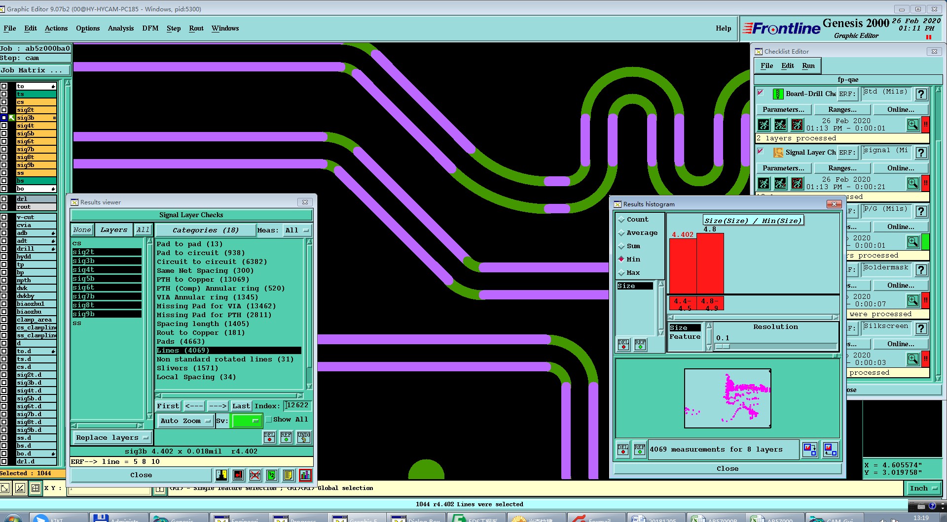947x522 pixels.
Task: Open the Rout menu
Action: tap(196, 28)
